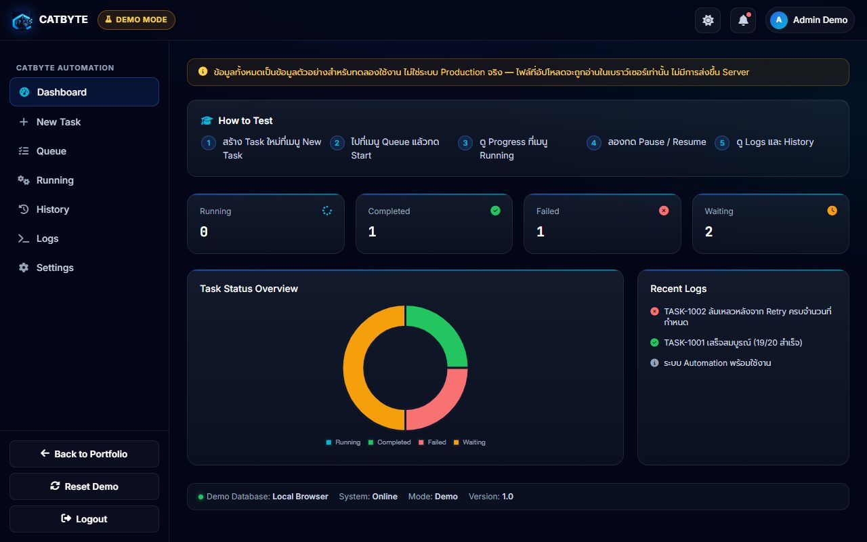Image resolution: width=867 pixels, height=542 pixels.
Task: Click the flask icon in Demo Mode badge
Action: pyautogui.click(x=108, y=20)
